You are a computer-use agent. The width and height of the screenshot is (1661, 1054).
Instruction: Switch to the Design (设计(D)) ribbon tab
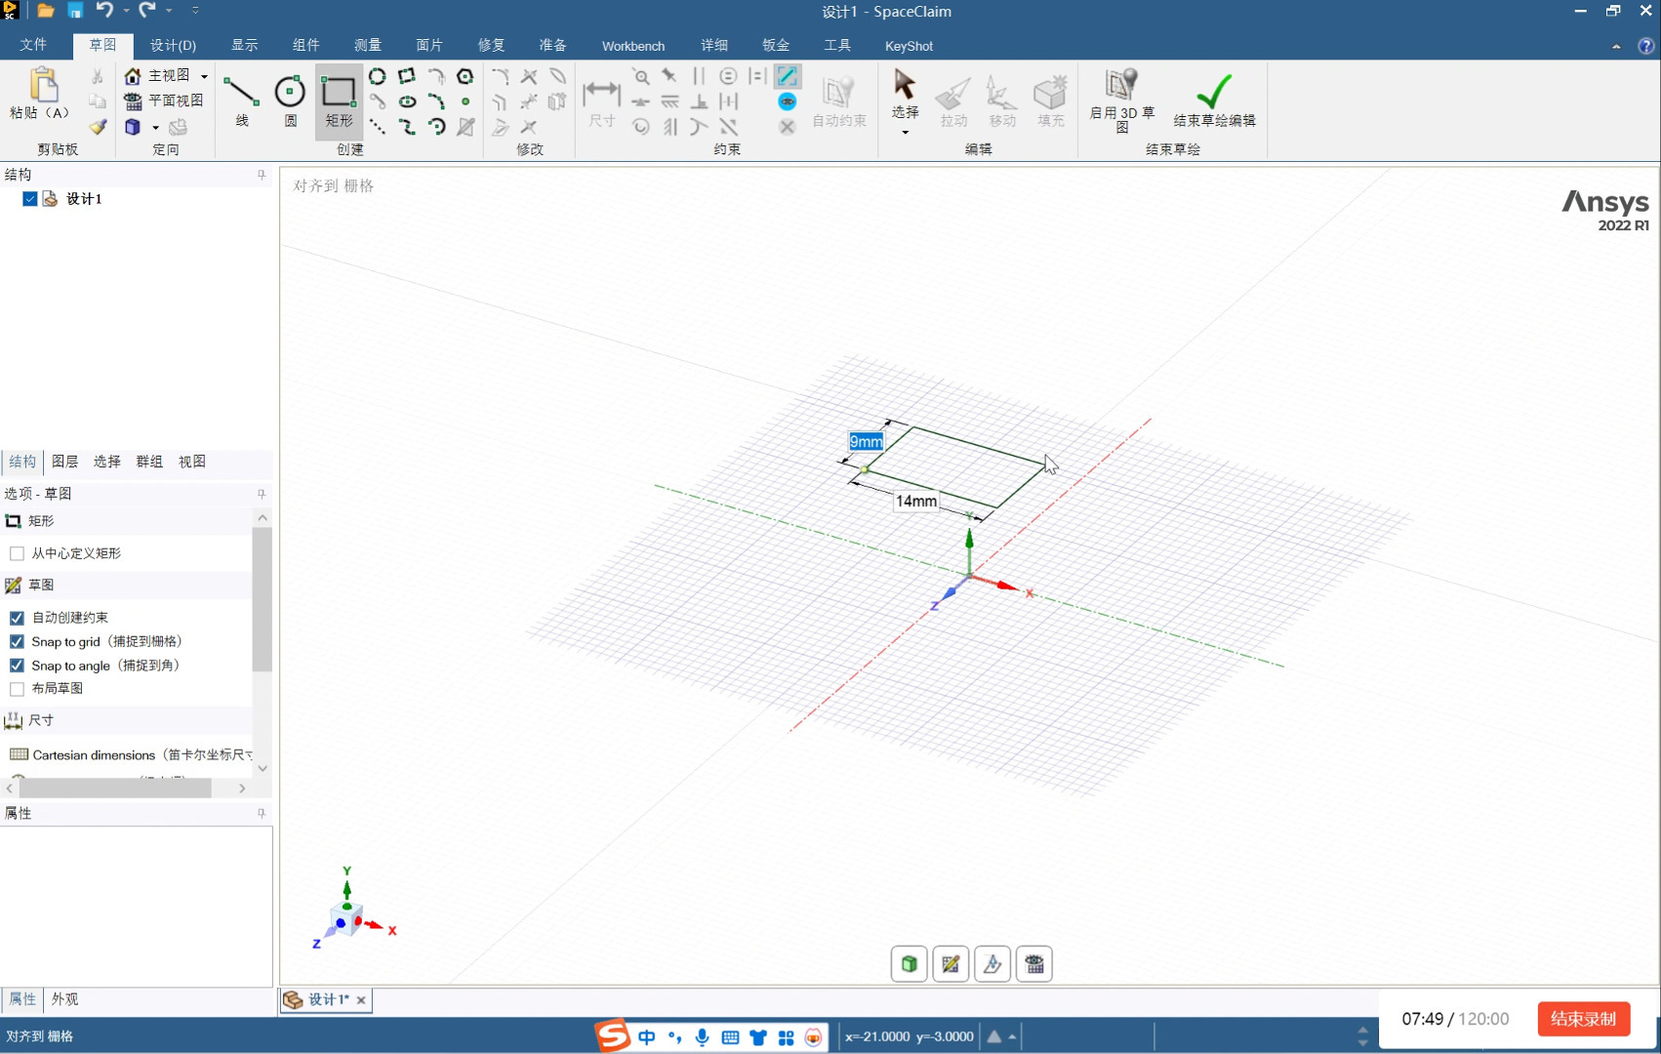click(x=173, y=46)
